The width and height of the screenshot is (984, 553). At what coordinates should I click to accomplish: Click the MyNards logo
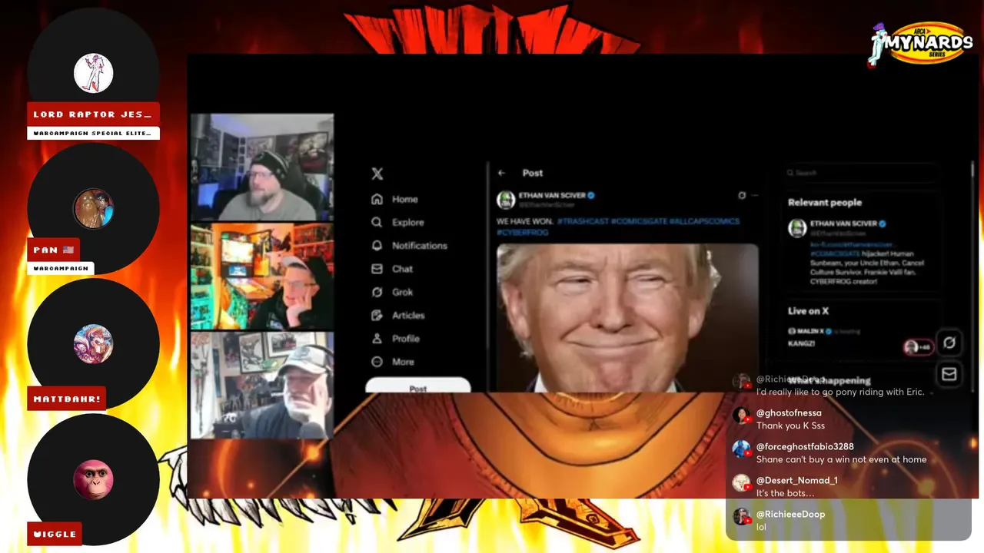pyautogui.click(x=921, y=43)
